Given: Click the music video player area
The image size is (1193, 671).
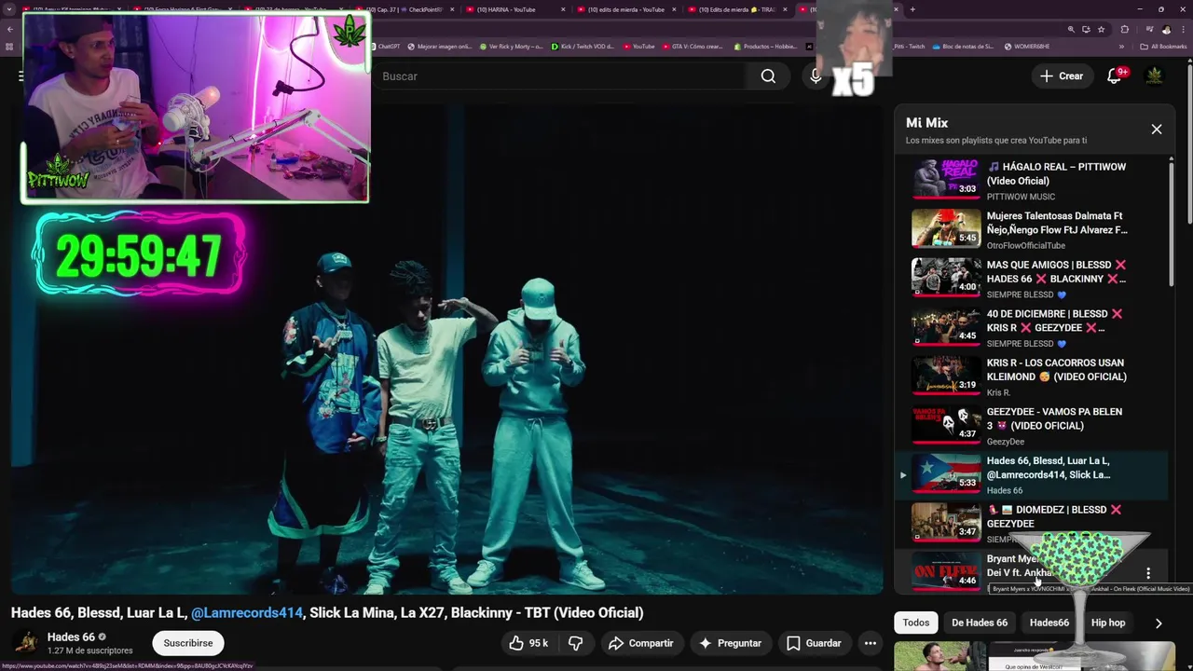Looking at the screenshot, I should click(447, 349).
